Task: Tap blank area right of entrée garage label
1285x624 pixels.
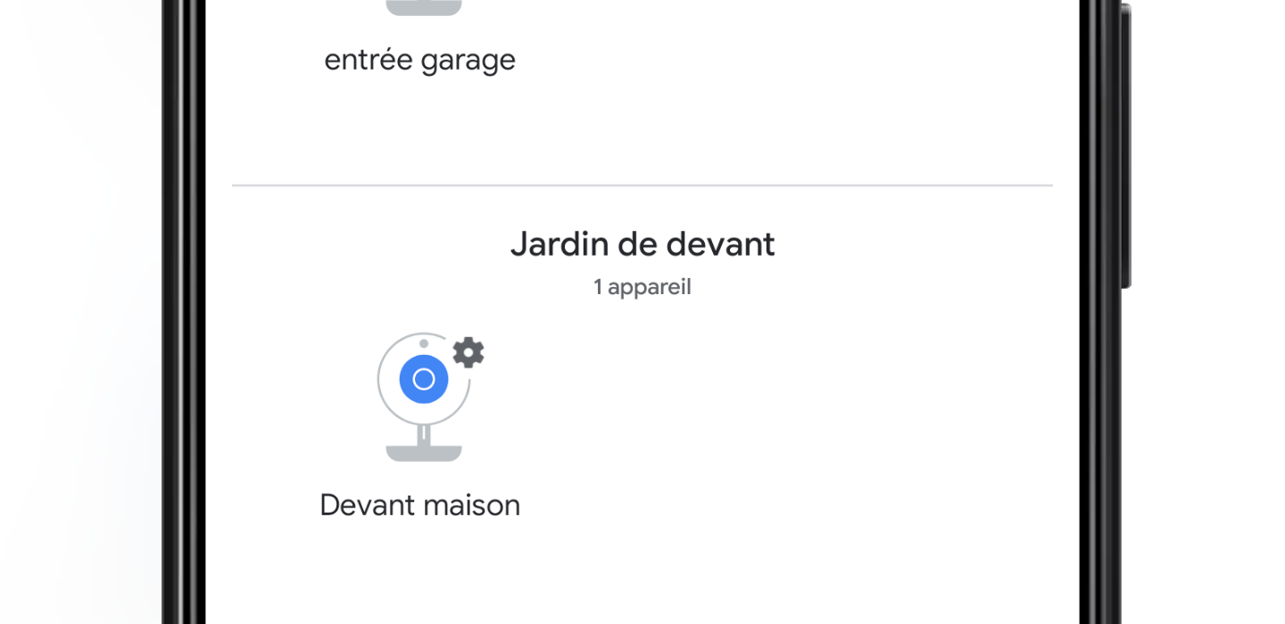Action: coord(785,61)
